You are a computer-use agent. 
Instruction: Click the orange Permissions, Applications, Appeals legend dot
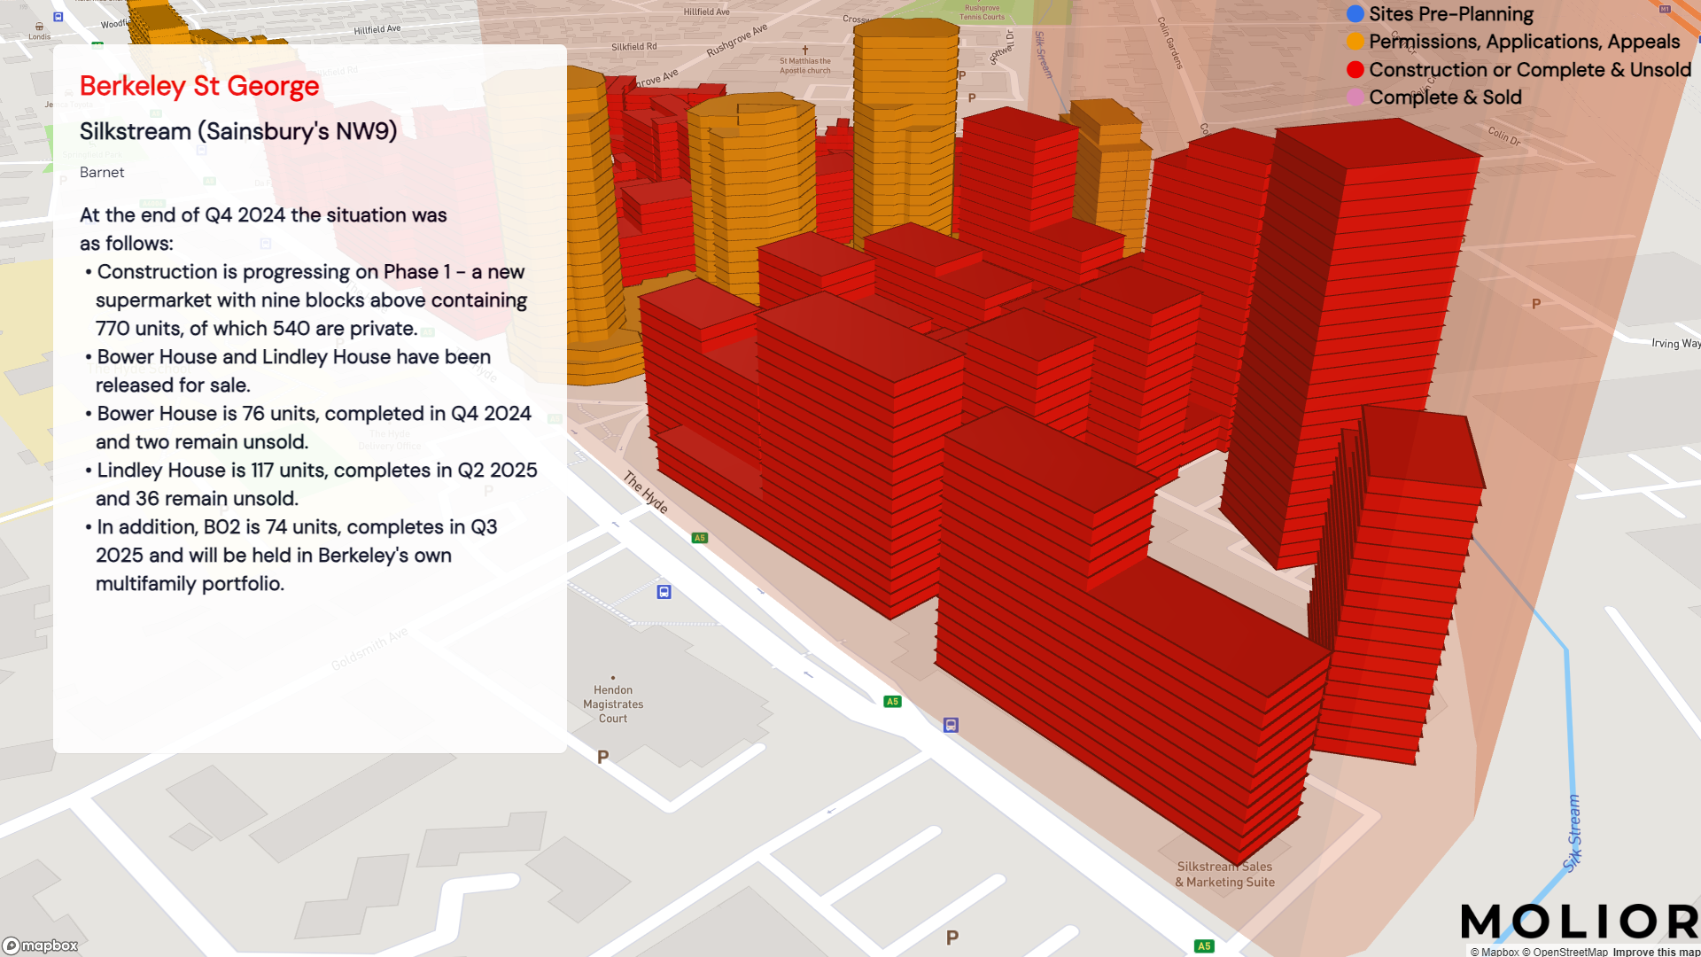(1355, 42)
